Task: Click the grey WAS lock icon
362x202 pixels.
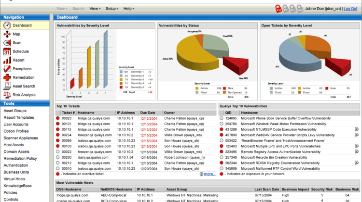Action: coord(300,9)
